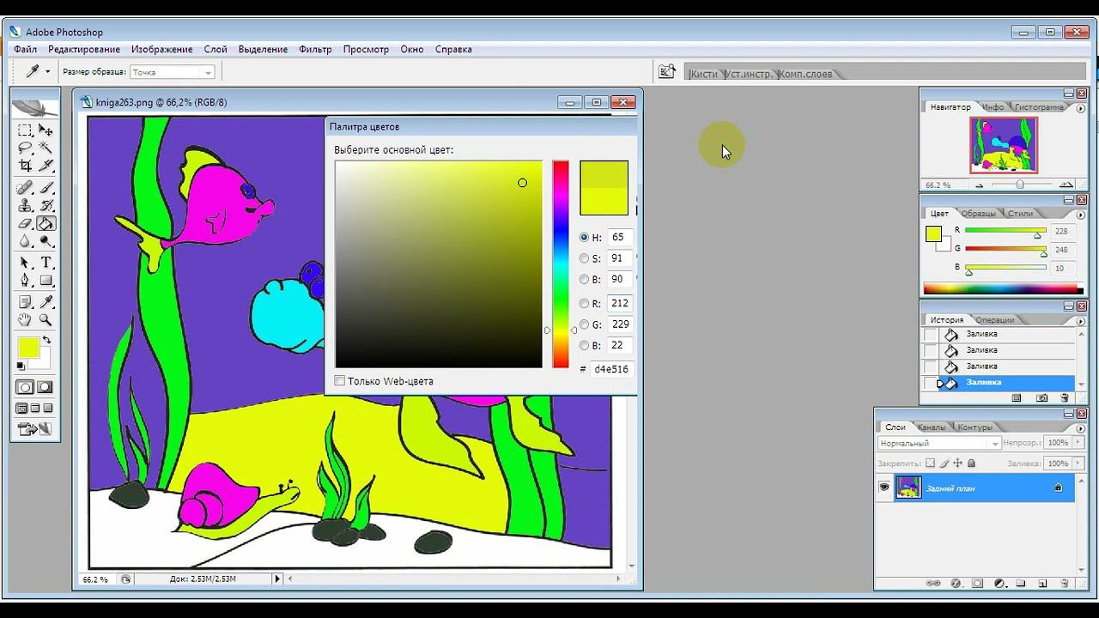Create new layer in Layers panel
1099x618 pixels.
pos(1042,584)
